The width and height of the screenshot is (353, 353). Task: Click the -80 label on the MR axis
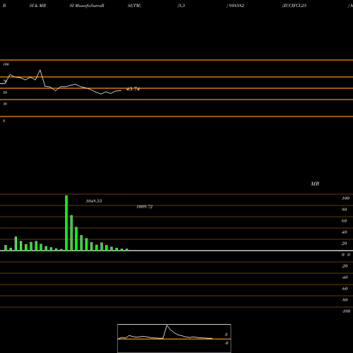[x=345, y=300]
